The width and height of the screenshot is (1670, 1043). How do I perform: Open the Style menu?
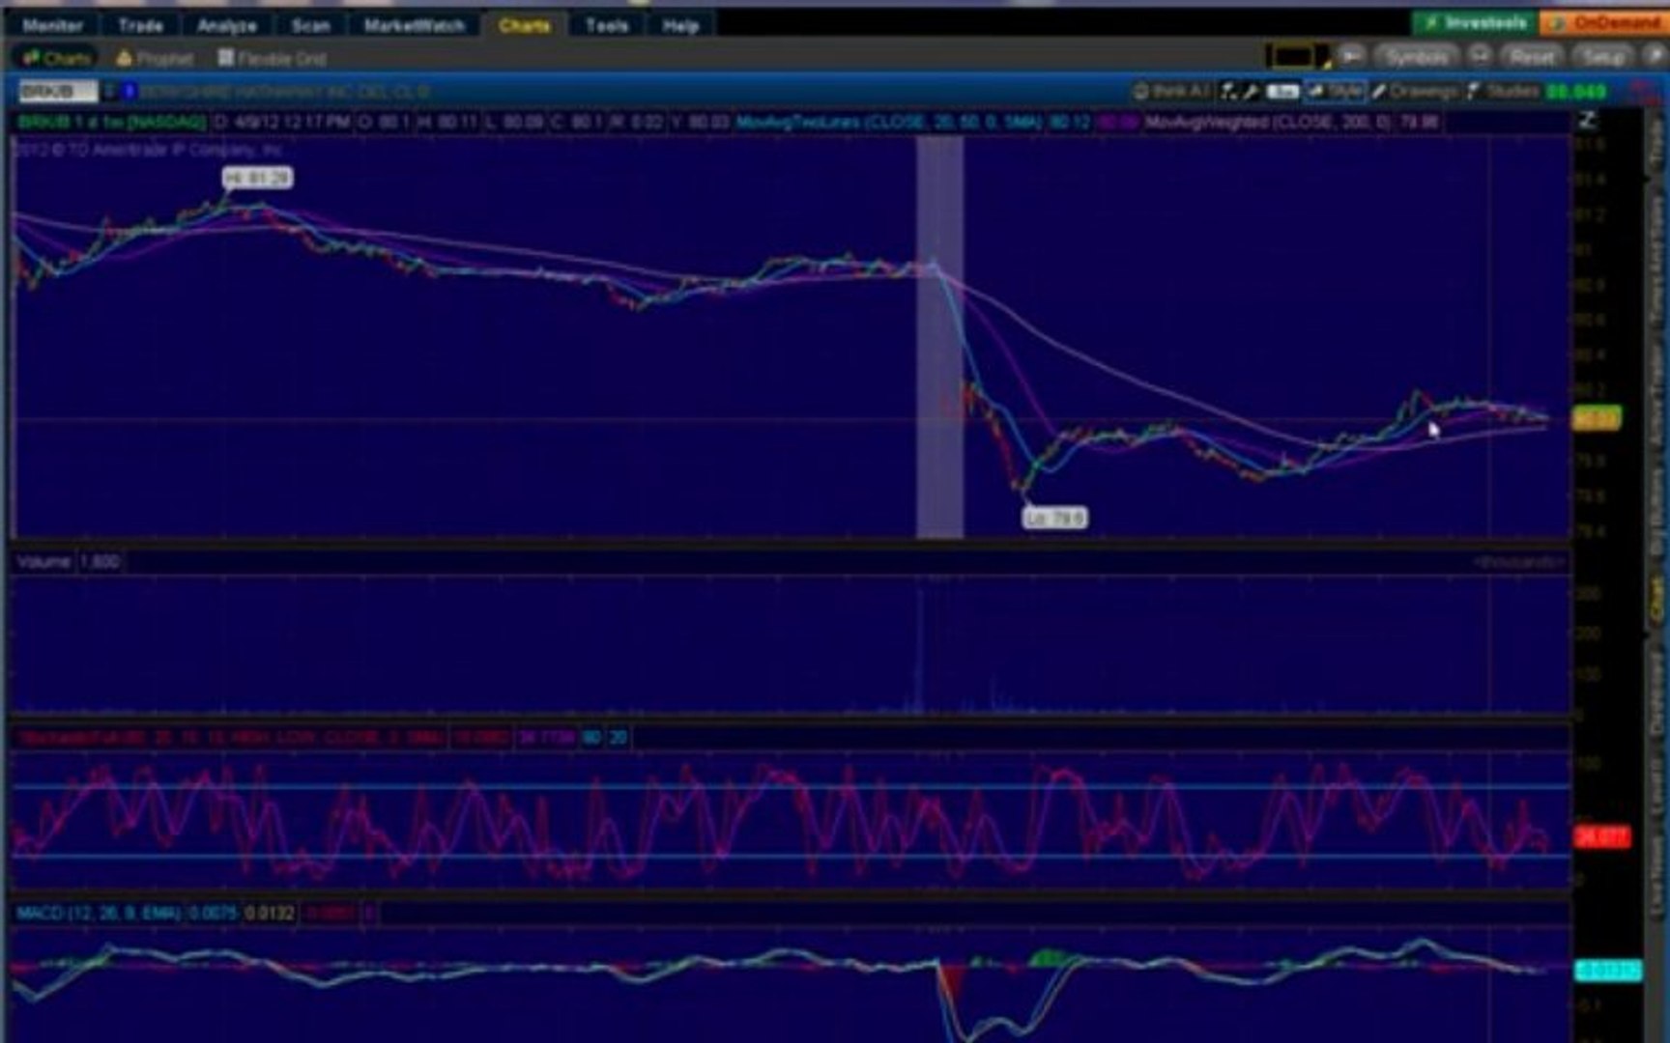pyautogui.click(x=1334, y=91)
